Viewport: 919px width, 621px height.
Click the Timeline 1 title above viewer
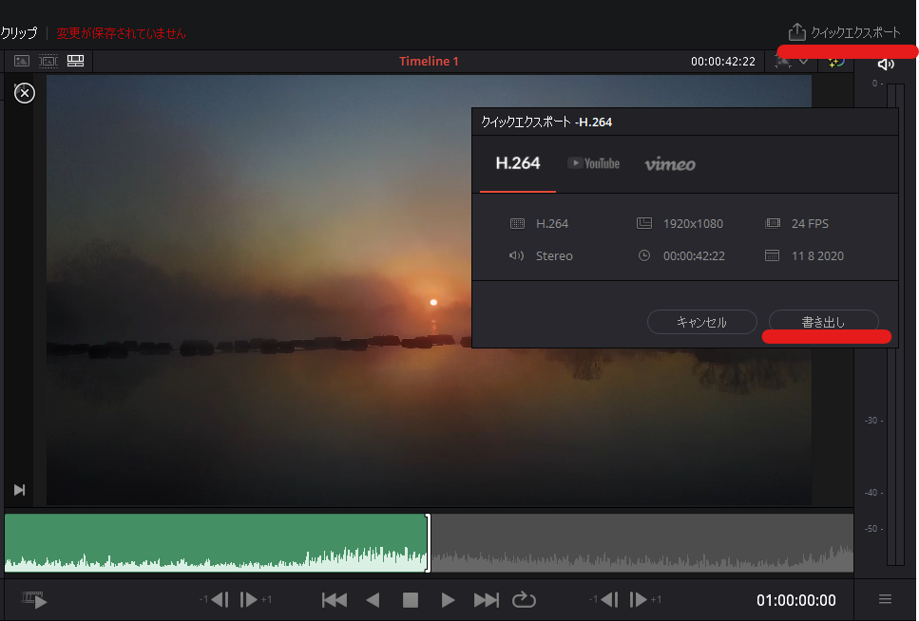click(429, 61)
